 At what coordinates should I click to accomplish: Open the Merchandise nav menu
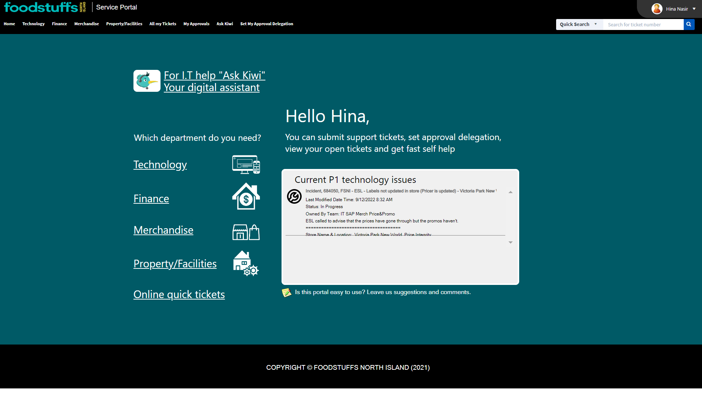pos(86,24)
